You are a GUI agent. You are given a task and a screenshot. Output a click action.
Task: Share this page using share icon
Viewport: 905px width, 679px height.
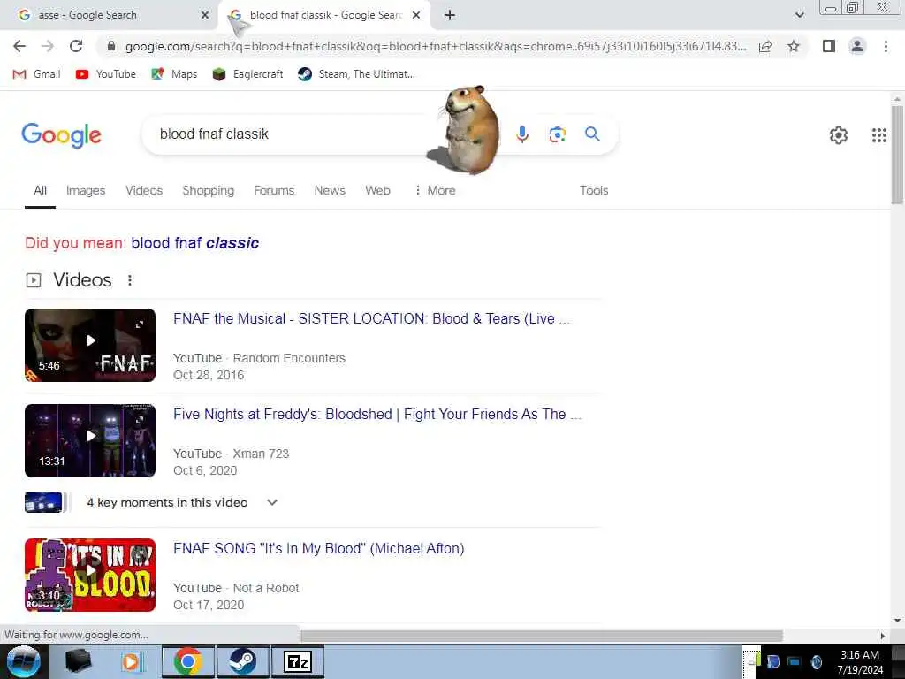pyautogui.click(x=765, y=46)
